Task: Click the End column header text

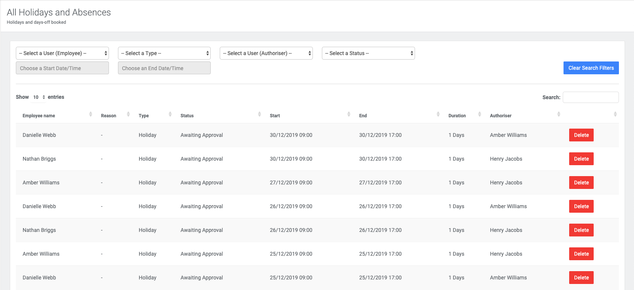Action: coord(363,116)
